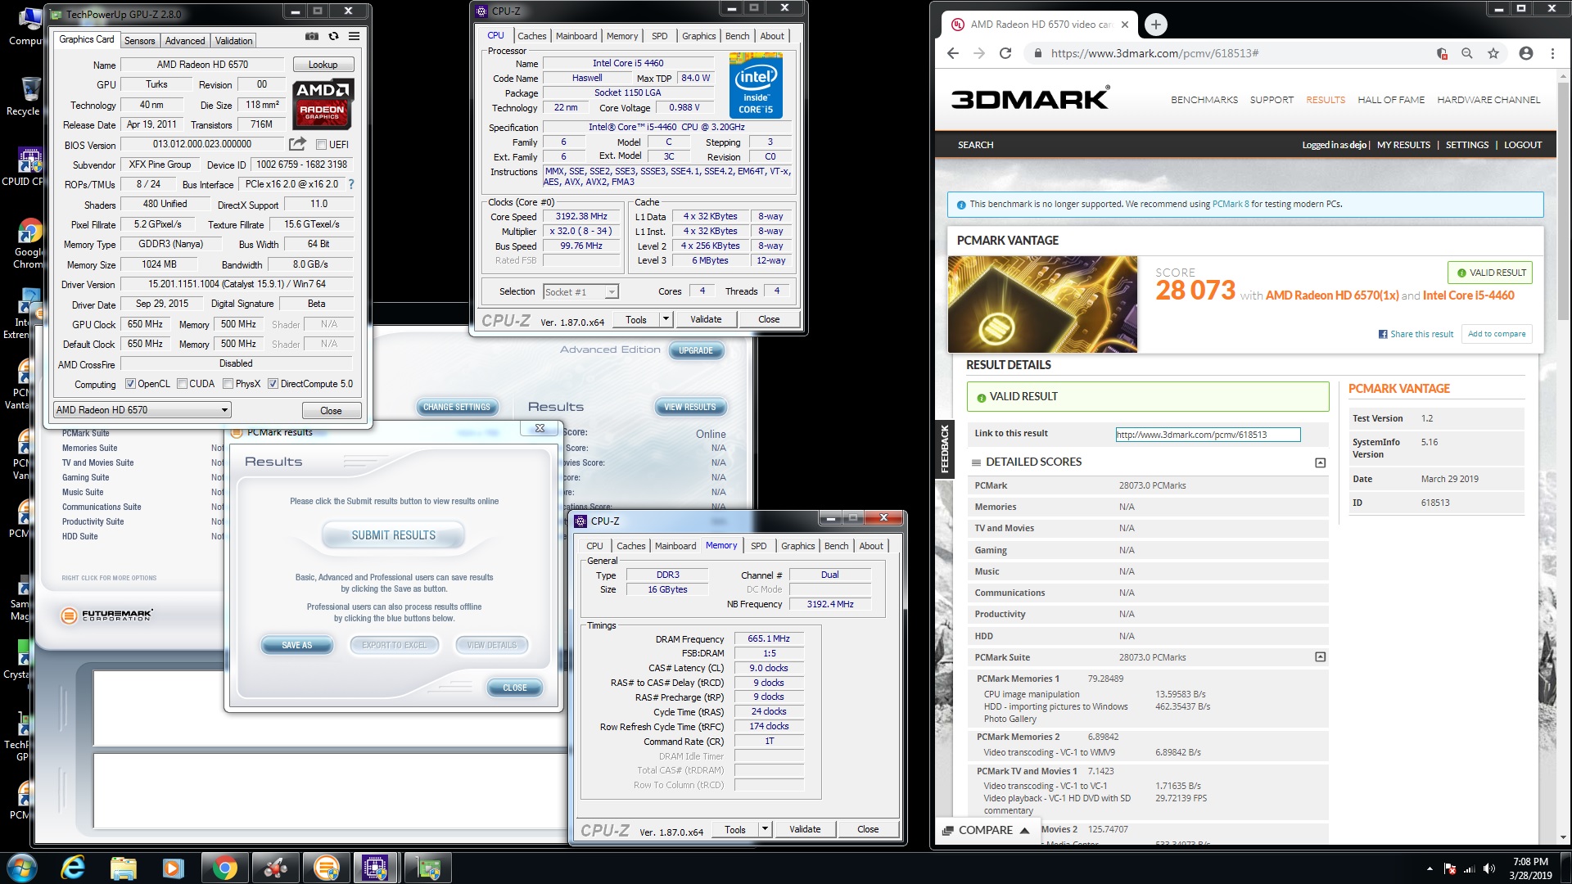1572x884 pixels.
Task: Switch to the Advanced tab in GPU-Z
Action: pos(185,41)
